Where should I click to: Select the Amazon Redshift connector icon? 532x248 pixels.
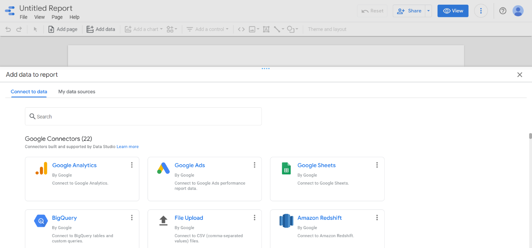[286, 221]
